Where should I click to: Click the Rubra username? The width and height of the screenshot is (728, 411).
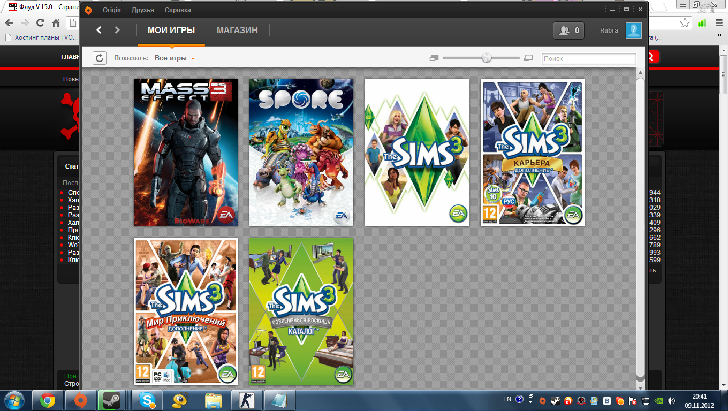tap(609, 31)
